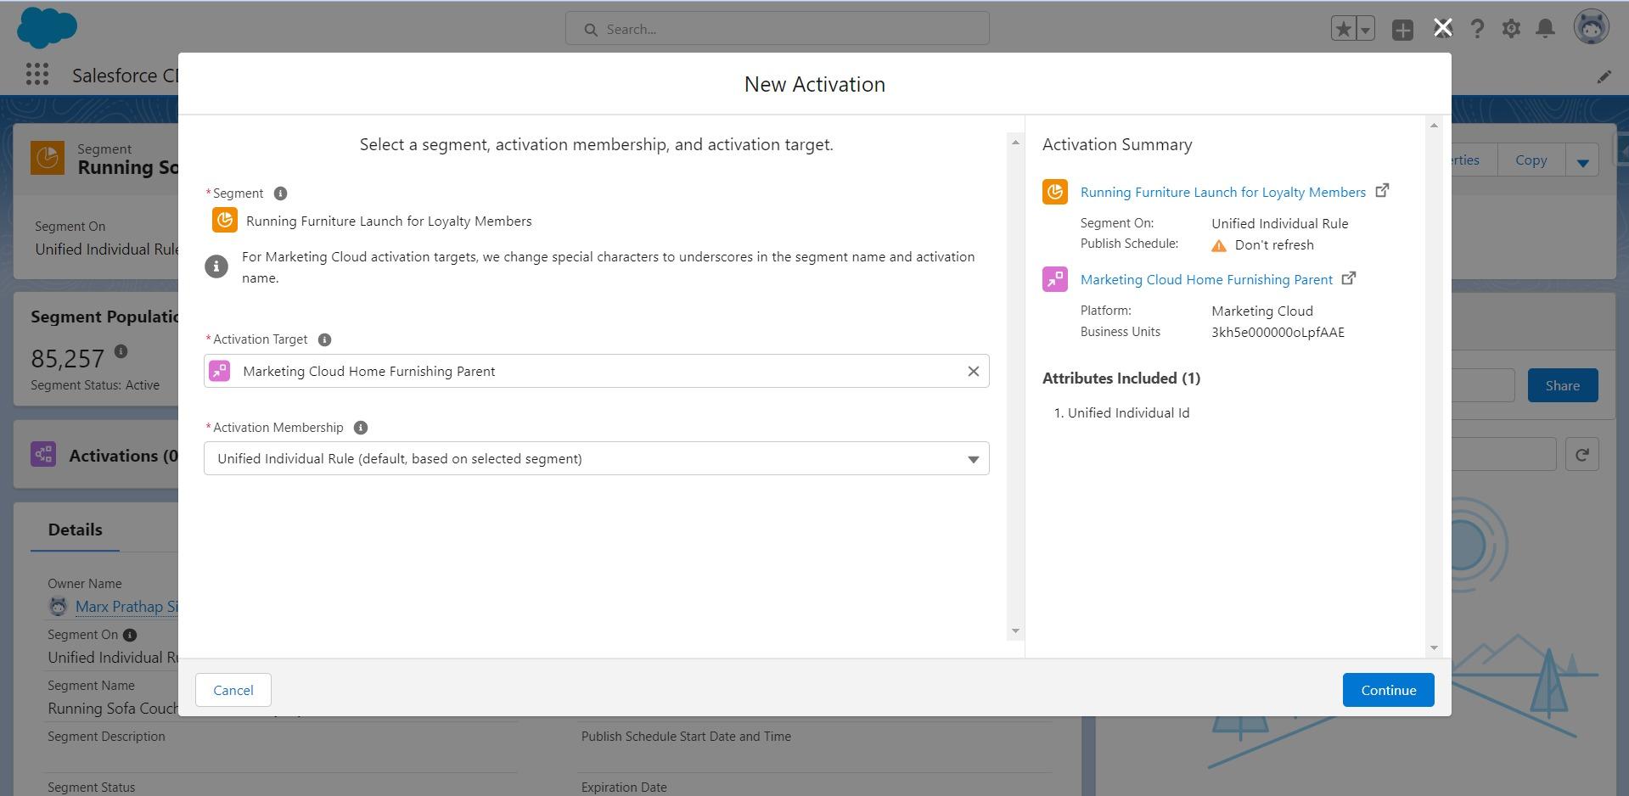Screen dimensions: 1629x796
Task: Open the Notifications bell
Action: point(1546,29)
